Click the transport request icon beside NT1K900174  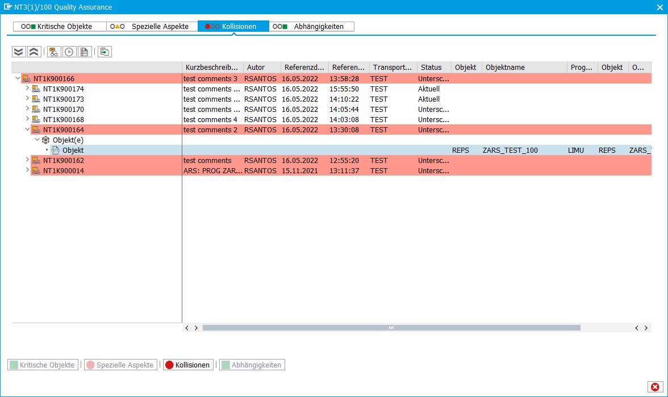pos(35,89)
